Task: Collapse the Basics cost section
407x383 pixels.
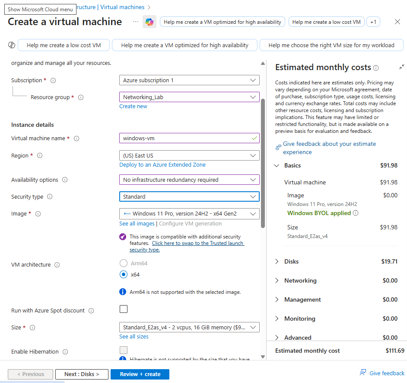Action: point(277,166)
